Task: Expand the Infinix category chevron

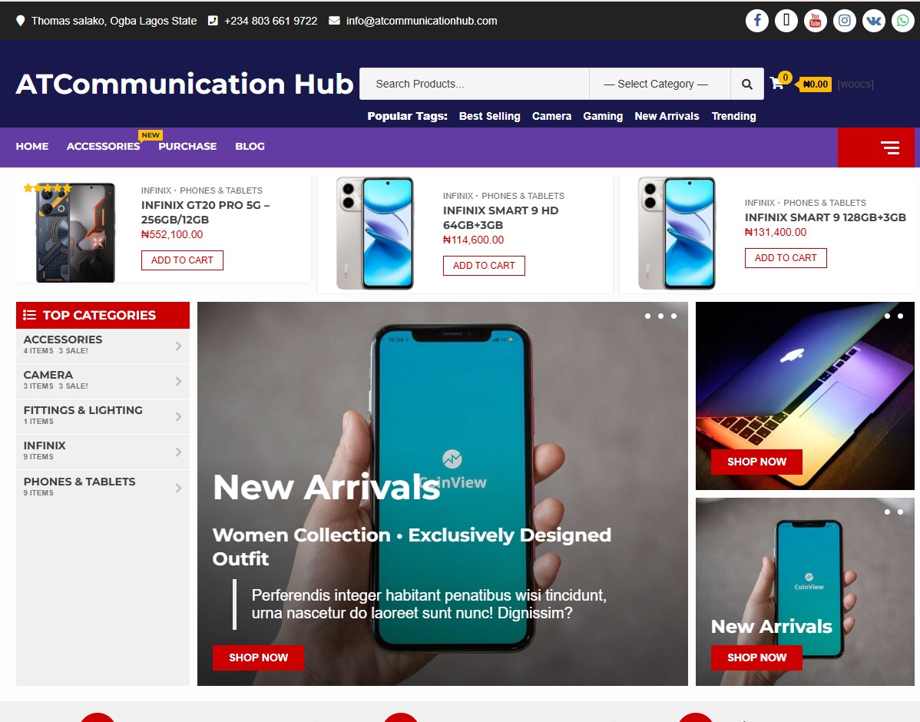Action: [x=178, y=452]
